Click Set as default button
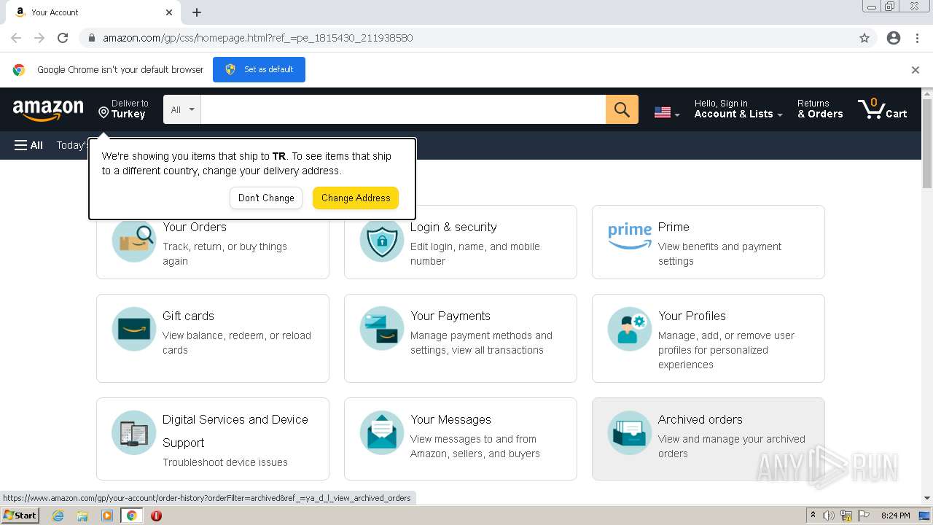The width and height of the screenshot is (933, 525). click(x=259, y=69)
